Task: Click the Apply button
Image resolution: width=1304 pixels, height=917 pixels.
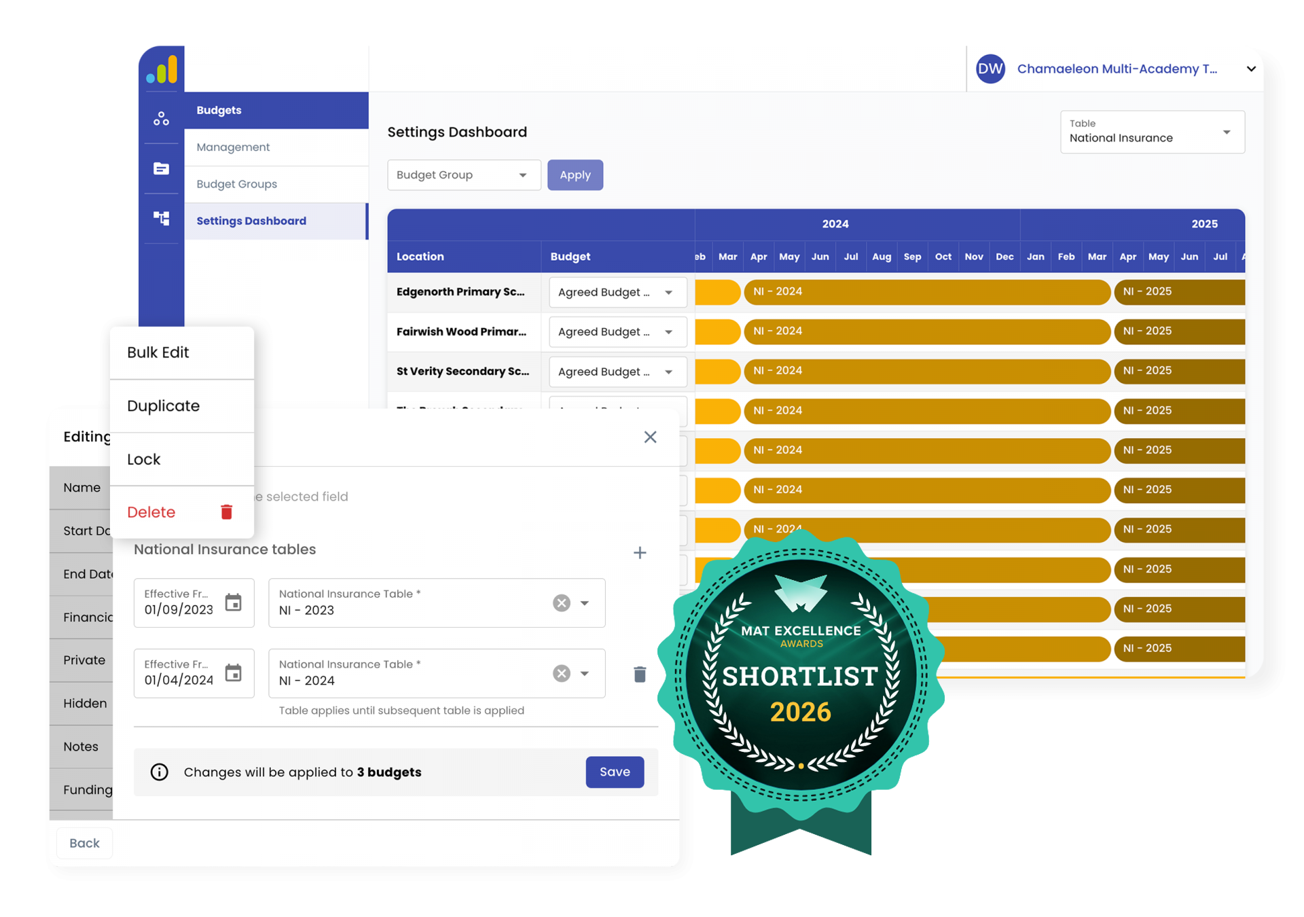Action: [x=575, y=175]
